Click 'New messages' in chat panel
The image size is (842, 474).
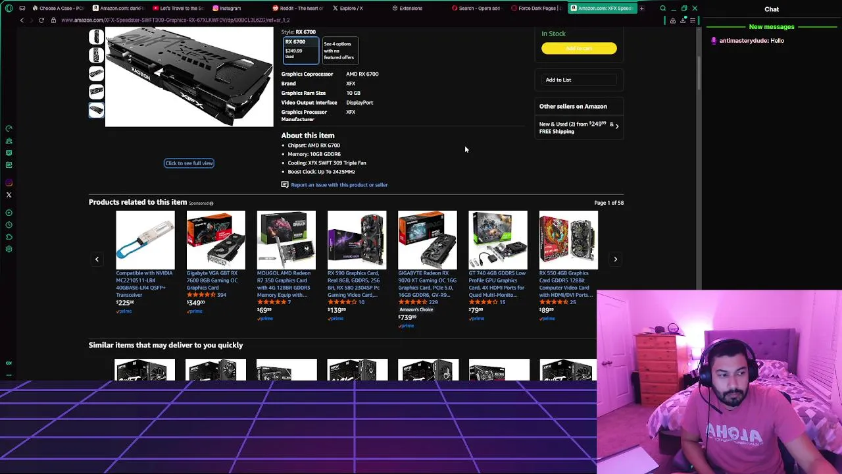tap(772, 27)
